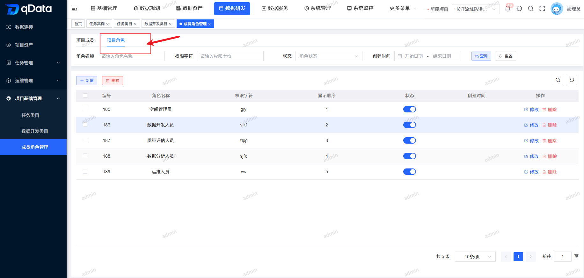Collapse 项目基础管理 sidebar menu
The image size is (584, 278).
click(33, 98)
